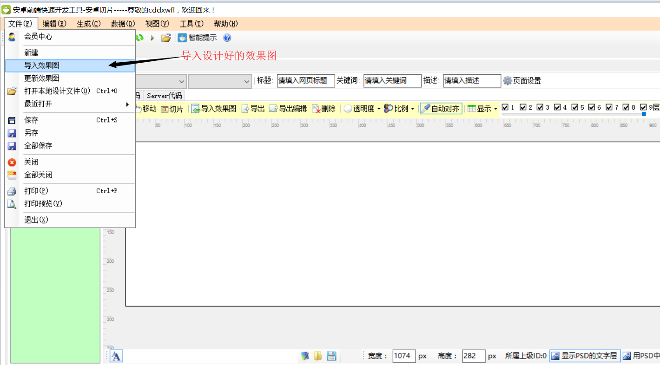Click the 智能提示 smart hint button

[x=198, y=38]
